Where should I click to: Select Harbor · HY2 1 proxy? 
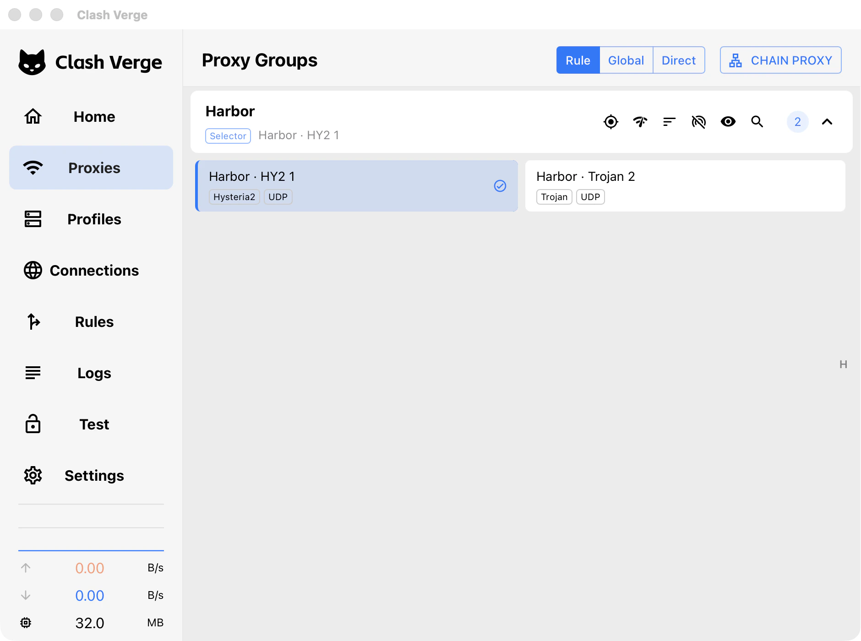tap(356, 186)
